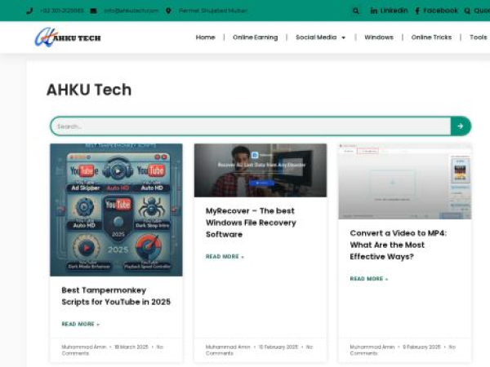The image size is (490, 367).
Task: Click the phone icon in top bar
Action: pyautogui.click(x=29, y=11)
